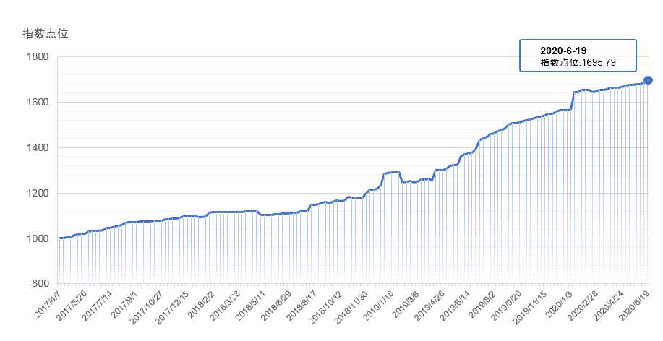Image resolution: width=663 pixels, height=341 pixels.
Task: Click the 2018/11/30 date label
Action: 350,307
